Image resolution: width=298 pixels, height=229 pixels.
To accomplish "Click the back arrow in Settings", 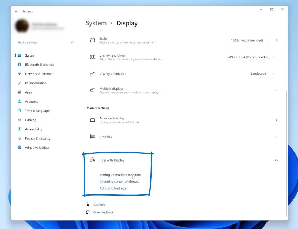I will tap(16, 11).
